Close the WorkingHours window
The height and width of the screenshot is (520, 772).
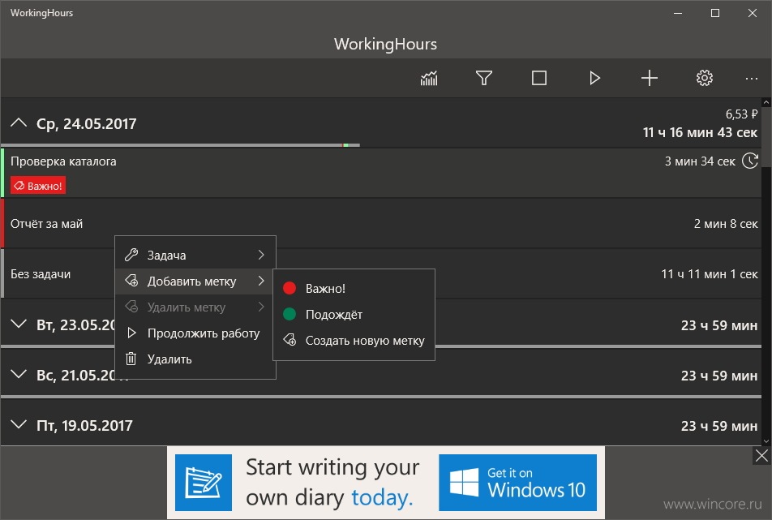pos(753,13)
